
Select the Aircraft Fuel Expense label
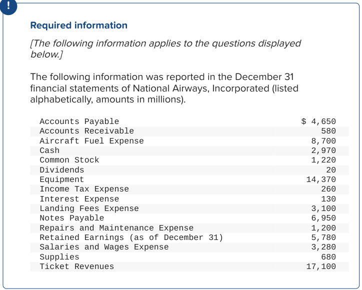point(91,141)
